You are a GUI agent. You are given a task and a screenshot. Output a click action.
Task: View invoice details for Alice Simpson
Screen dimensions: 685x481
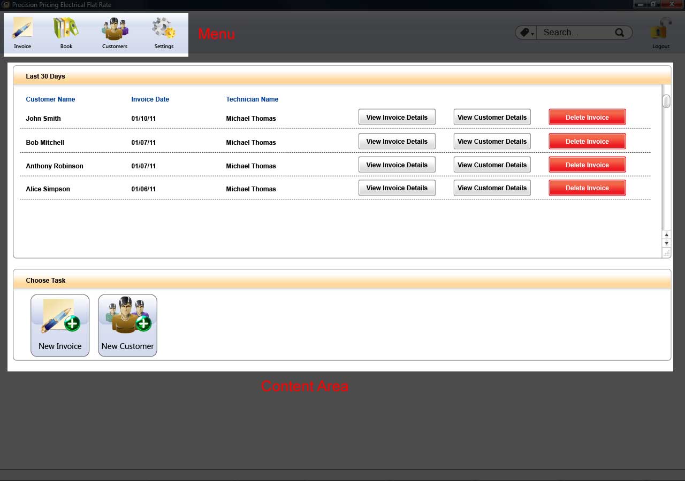coord(397,188)
